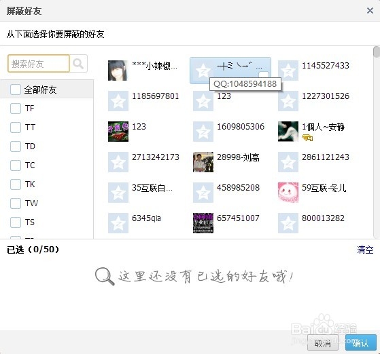Tick the TD group checkbox
Screen dimensions: 380x354
tap(16, 146)
